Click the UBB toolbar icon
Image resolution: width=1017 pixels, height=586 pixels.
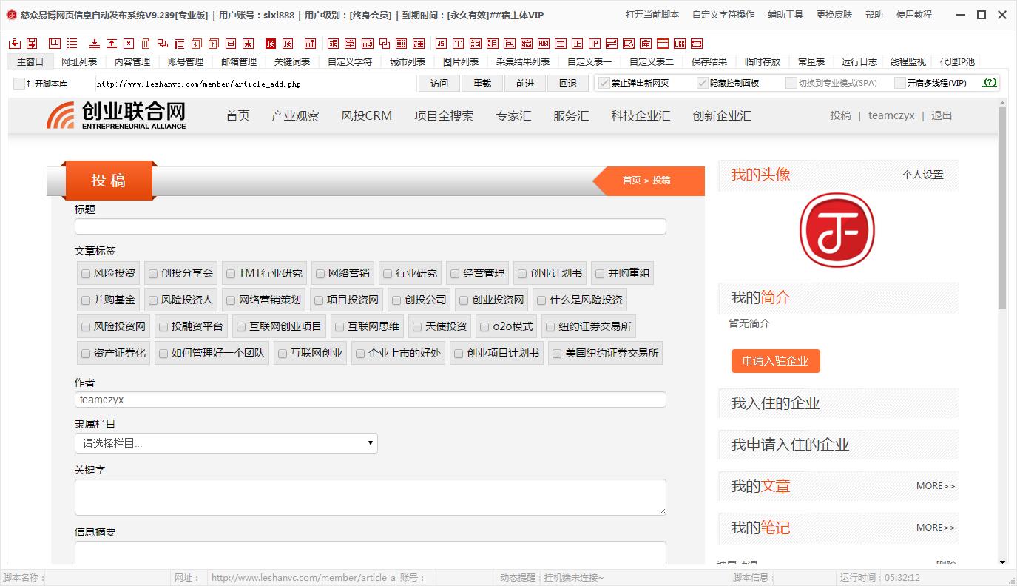click(x=680, y=44)
